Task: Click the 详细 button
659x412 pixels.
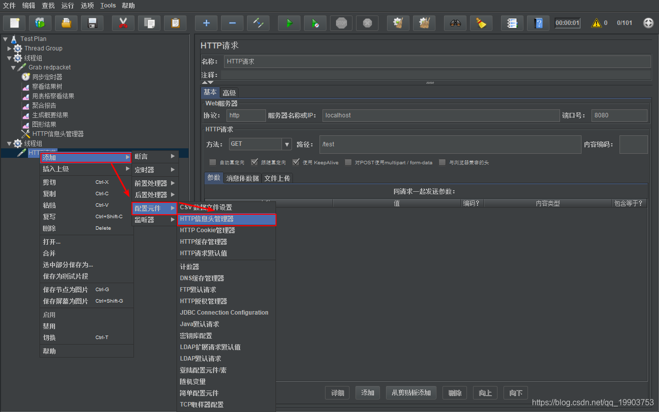Action: (337, 393)
